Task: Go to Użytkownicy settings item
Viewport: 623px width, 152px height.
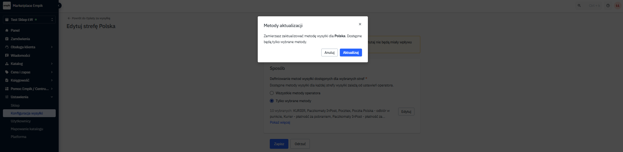Action: pyautogui.click(x=21, y=121)
